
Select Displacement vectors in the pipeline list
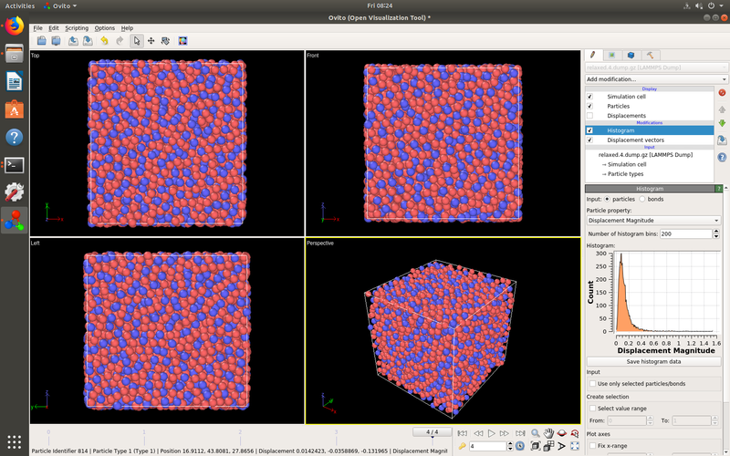pyautogui.click(x=635, y=140)
